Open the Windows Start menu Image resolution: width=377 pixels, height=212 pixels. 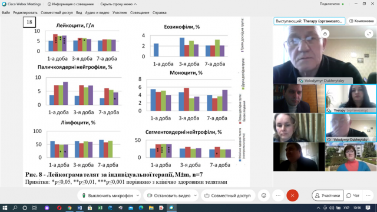pos(5,208)
